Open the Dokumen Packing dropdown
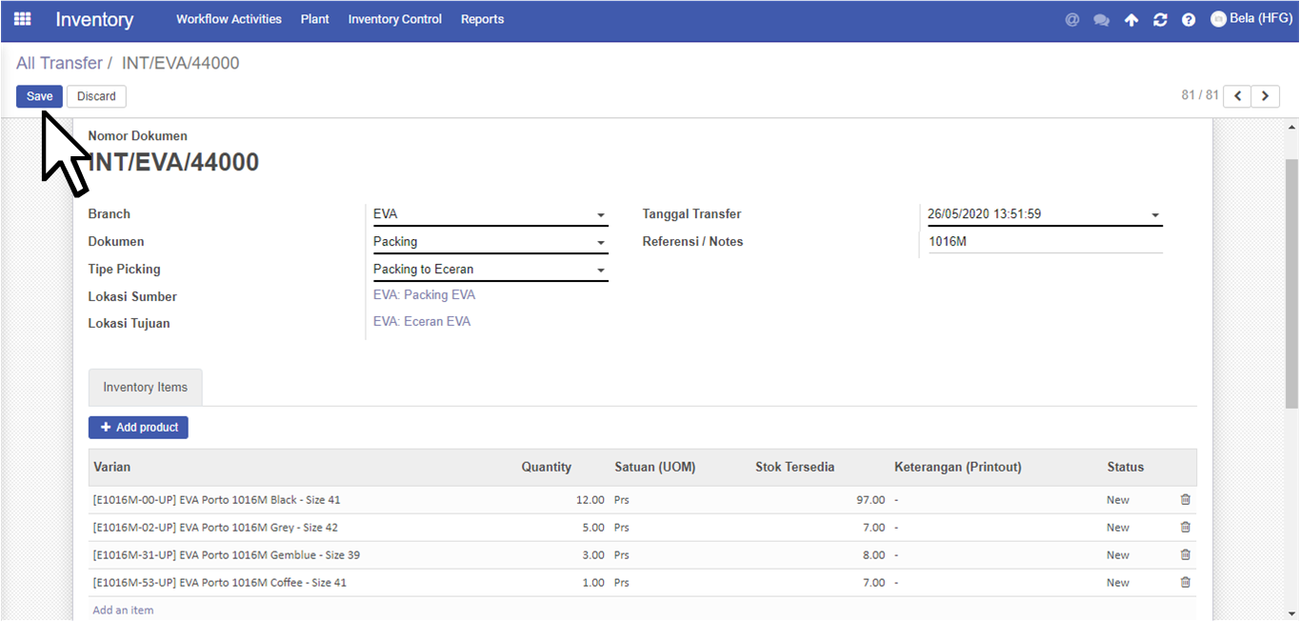Viewport: 1300px width, 622px height. (490, 242)
